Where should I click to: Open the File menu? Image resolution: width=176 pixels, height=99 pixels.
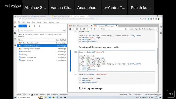pos(19,22)
